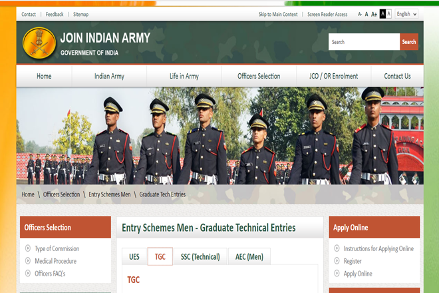This screenshot has width=439, height=293.
Task: Switch to white standard theme swatch
Action: [x=389, y=14]
